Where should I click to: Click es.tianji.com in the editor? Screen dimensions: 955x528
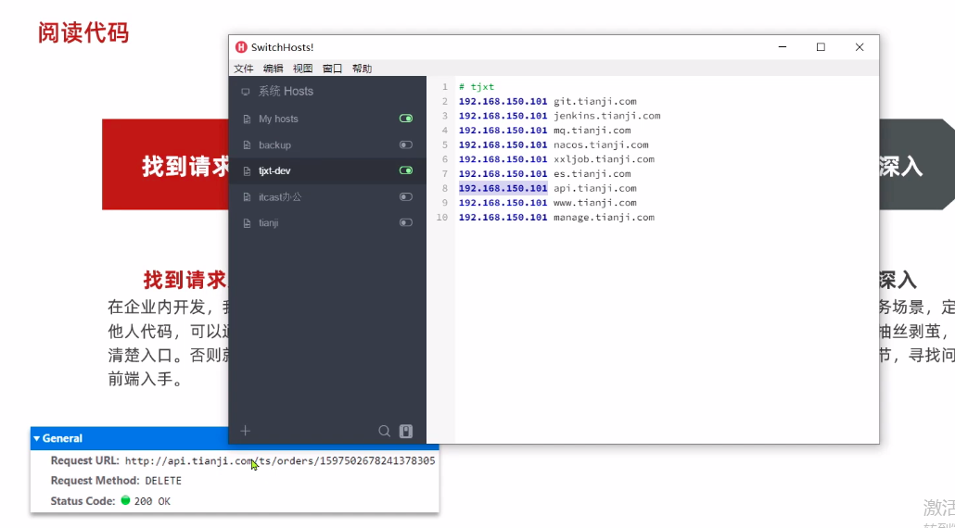592,174
